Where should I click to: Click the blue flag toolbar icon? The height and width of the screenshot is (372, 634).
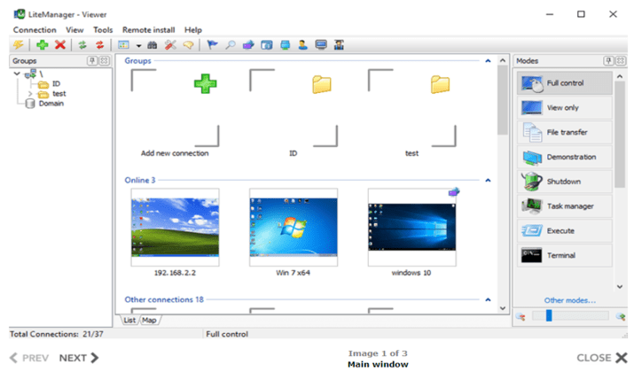click(212, 45)
